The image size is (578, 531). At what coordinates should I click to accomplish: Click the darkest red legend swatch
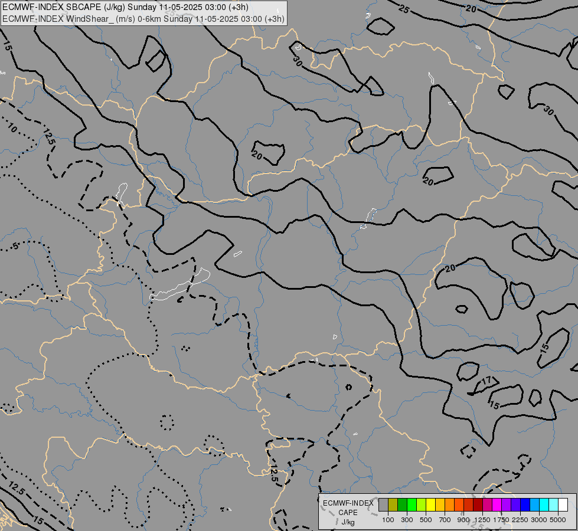(478, 504)
